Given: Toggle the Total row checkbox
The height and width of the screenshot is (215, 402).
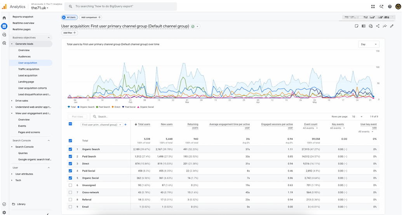Looking at the screenshot, I should pos(70,141).
